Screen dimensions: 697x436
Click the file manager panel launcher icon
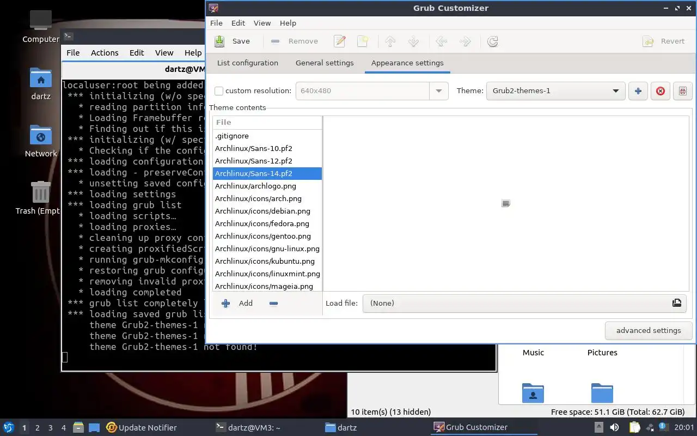77,428
